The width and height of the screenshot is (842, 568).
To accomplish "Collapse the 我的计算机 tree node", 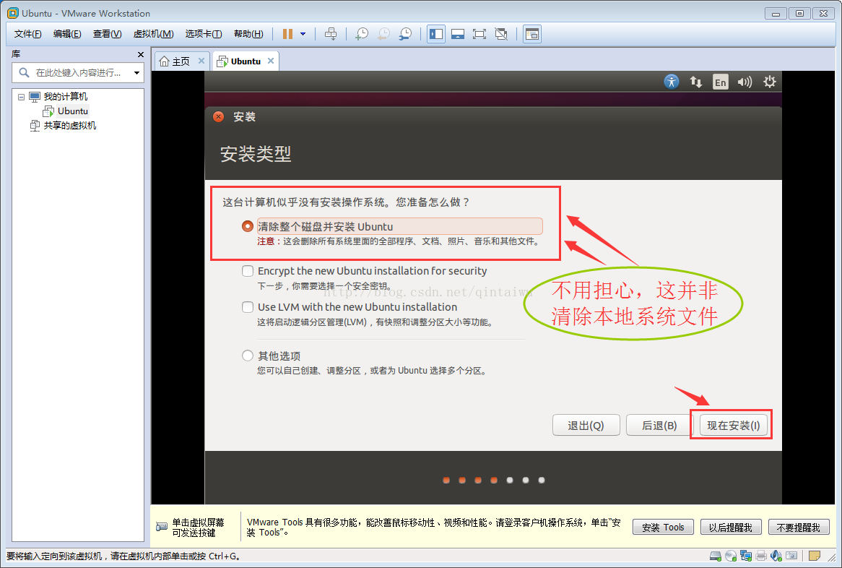I will pyautogui.click(x=21, y=98).
